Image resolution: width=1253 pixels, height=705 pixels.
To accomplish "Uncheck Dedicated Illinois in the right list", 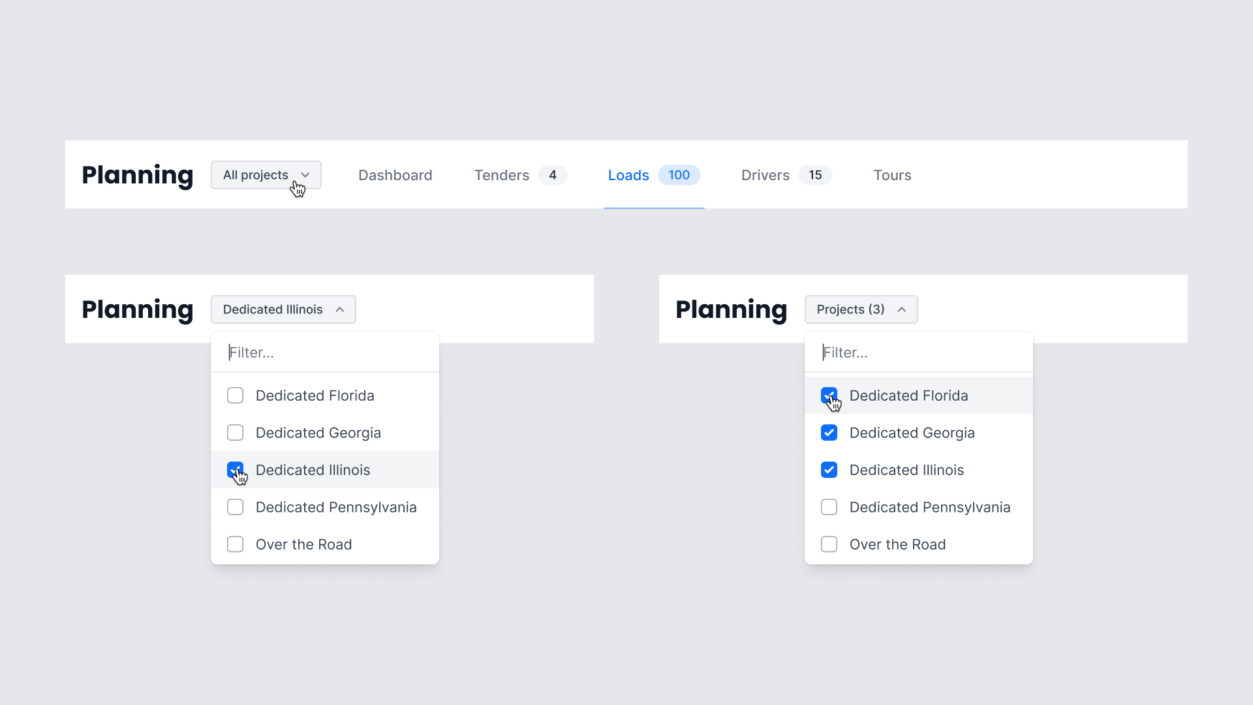I will click(x=829, y=470).
